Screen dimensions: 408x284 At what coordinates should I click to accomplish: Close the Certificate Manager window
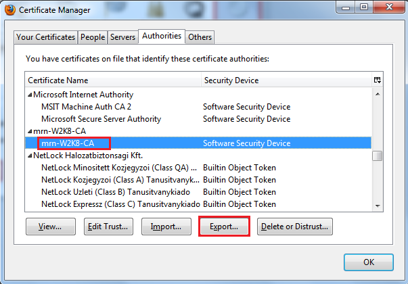388,9
